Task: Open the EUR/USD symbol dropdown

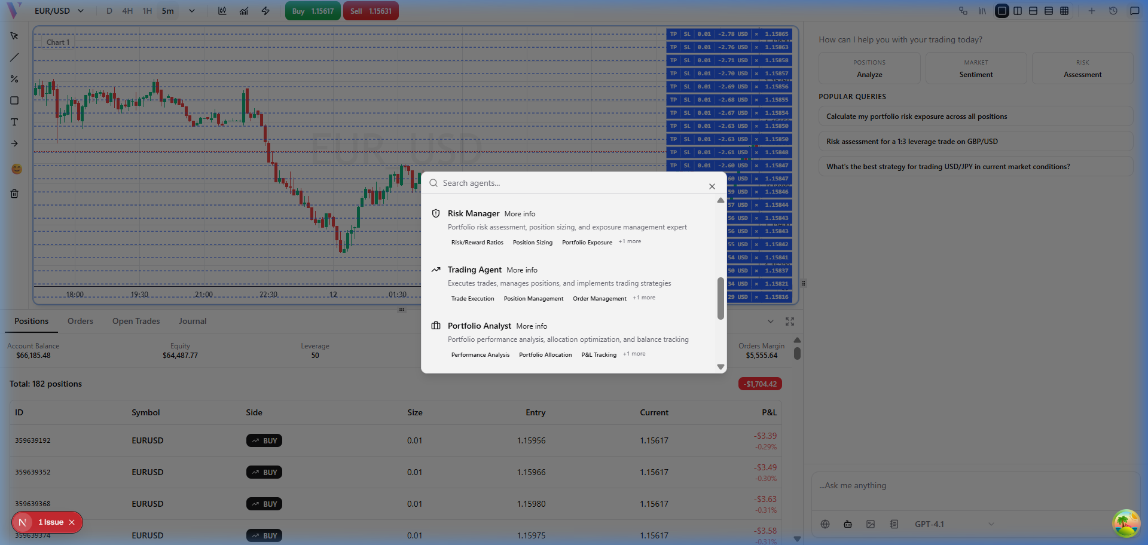Action: (59, 11)
